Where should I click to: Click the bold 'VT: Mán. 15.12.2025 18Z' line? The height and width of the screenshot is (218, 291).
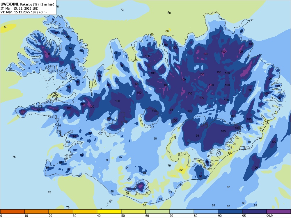19,12
